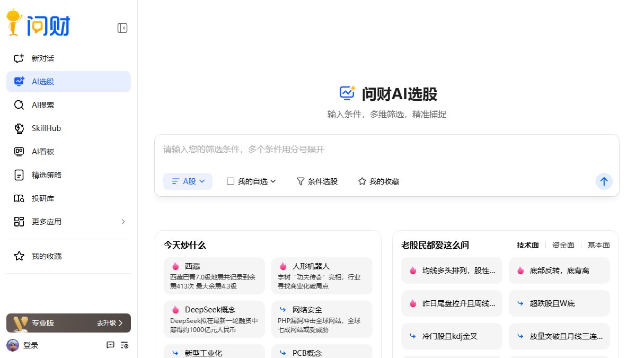Click the 老股民都爱这么问 heading text
The image size is (636, 358).
click(x=435, y=245)
